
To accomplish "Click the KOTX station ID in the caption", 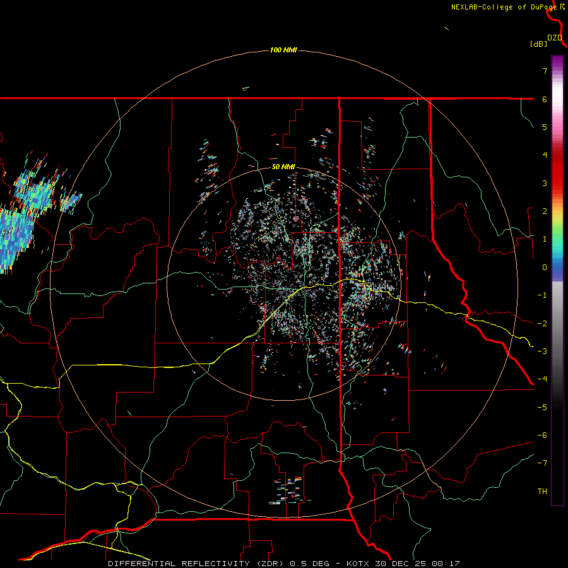I will [358, 564].
